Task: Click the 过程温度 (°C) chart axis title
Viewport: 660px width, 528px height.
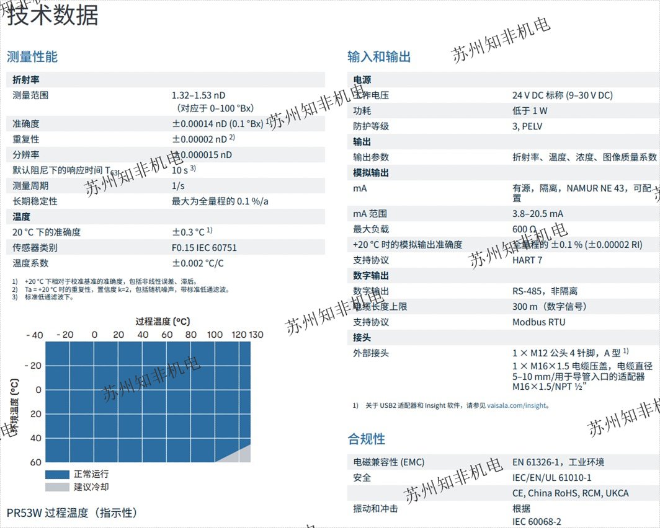Action: click(163, 321)
